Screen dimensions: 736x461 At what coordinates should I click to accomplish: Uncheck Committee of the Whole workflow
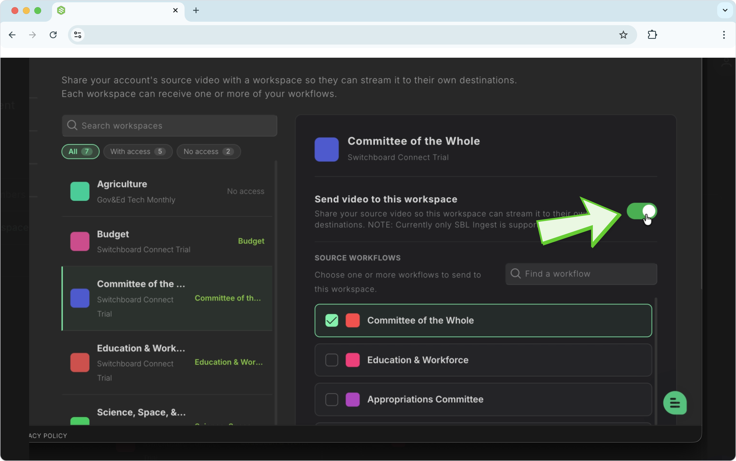pyautogui.click(x=332, y=320)
